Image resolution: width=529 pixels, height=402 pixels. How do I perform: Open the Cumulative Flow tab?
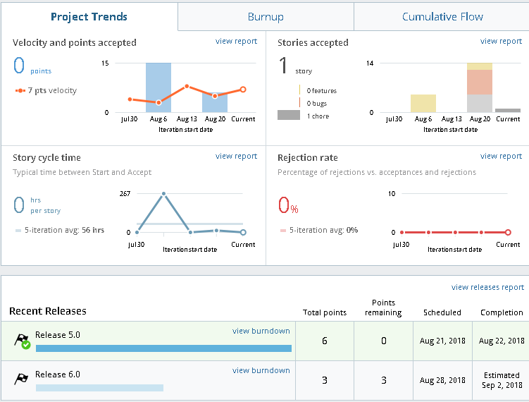[442, 16]
